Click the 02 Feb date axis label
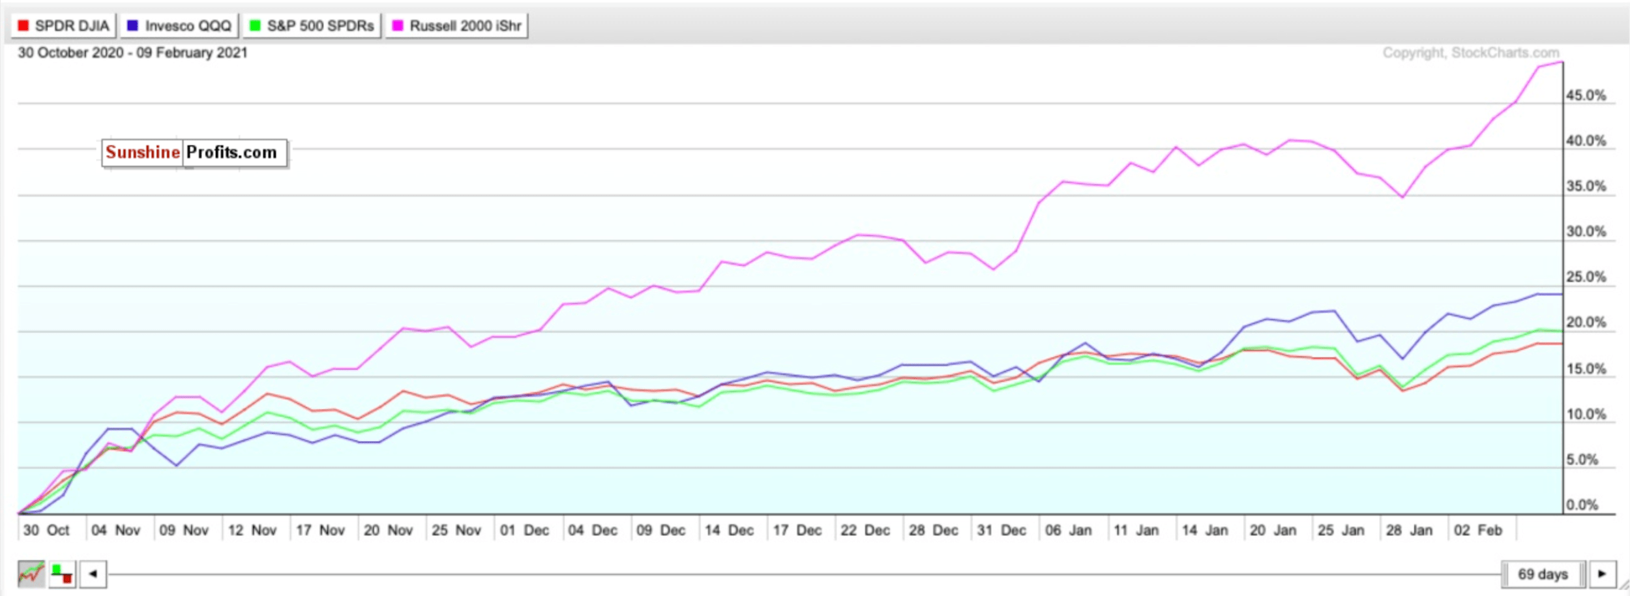This screenshot has width=1630, height=596. tap(1477, 530)
